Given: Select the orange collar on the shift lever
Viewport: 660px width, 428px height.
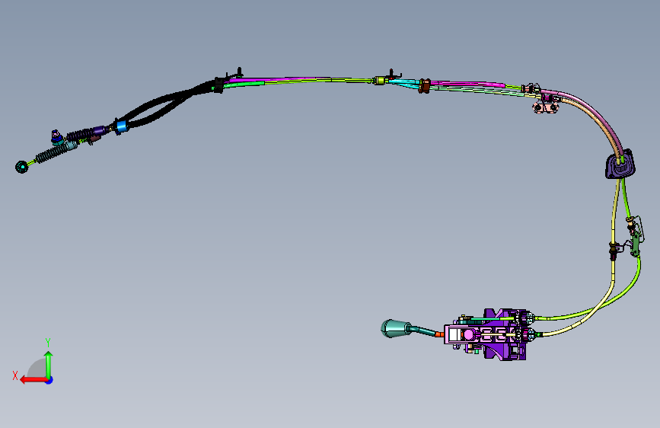Looking at the screenshot, I should coord(439,334).
